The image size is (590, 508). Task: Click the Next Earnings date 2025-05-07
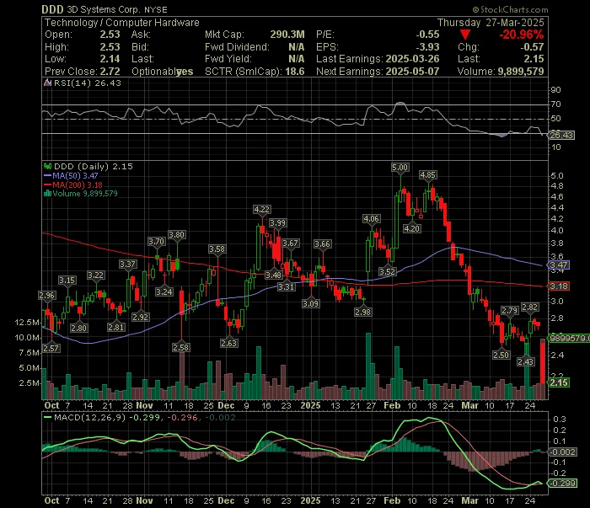tap(412, 72)
